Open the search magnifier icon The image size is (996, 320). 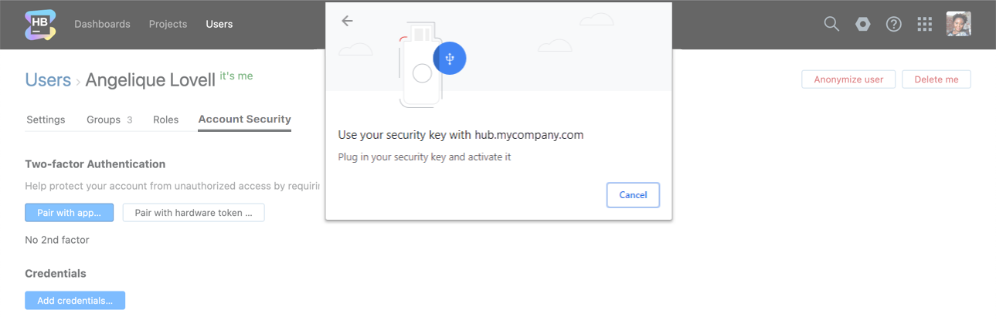click(831, 24)
